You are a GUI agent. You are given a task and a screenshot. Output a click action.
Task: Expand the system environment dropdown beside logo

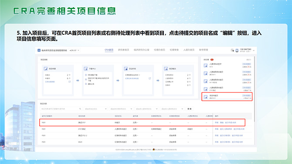(74, 50)
